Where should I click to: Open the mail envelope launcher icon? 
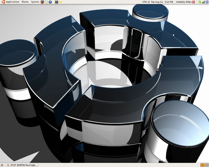coord(46,2)
